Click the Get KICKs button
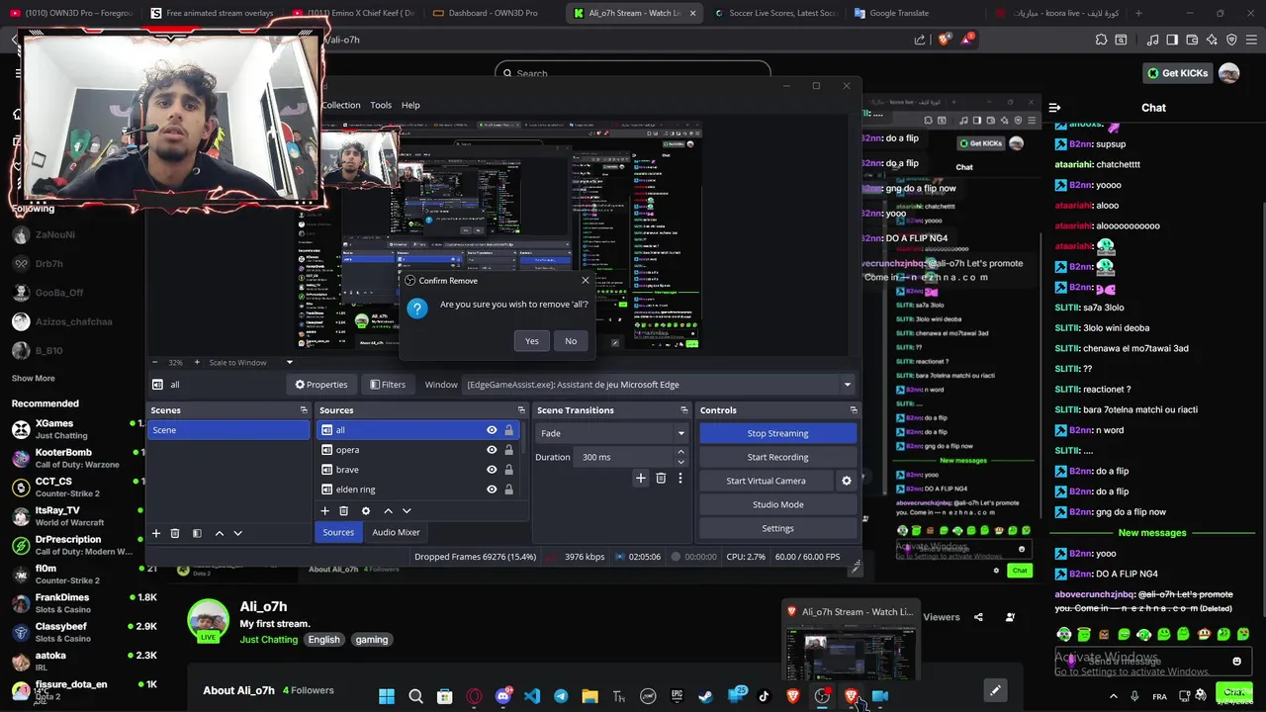 (1177, 73)
